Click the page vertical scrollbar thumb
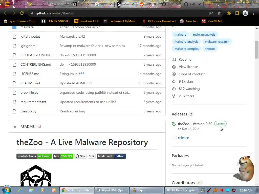This screenshot has width=259, height=194. point(257,50)
